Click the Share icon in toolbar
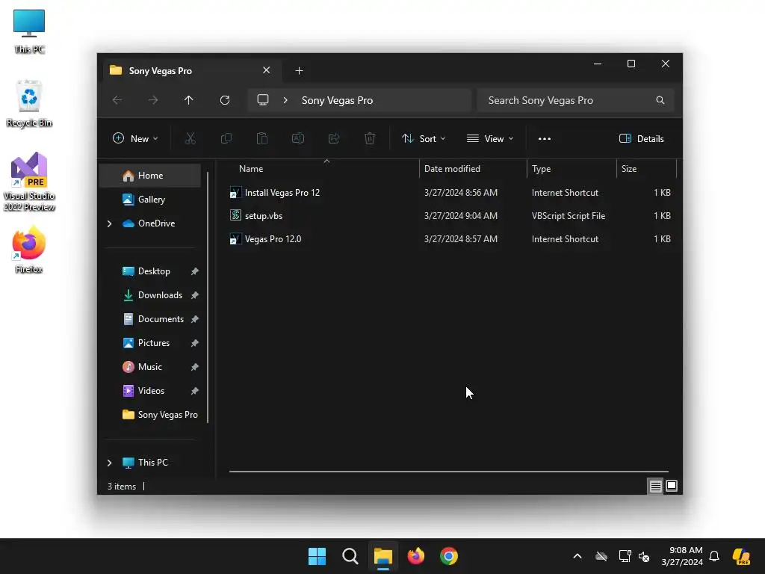This screenshot has width=765, height=574. 334,138
